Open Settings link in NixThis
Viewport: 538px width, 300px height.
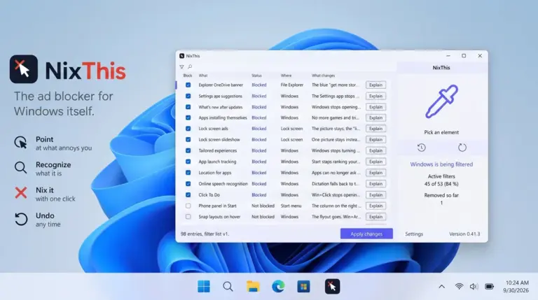(414, 234)
